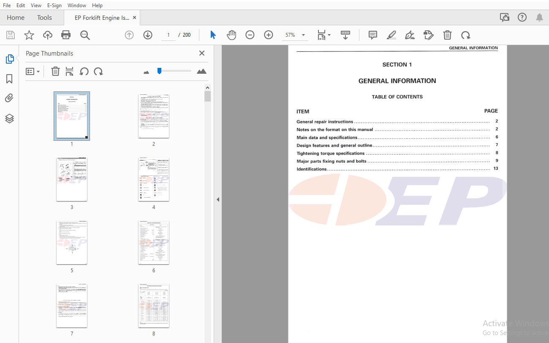This screenshot has width=549, height=343.
Task: Open Page Thumbnails sidebar icon
Action: pos(9,59)
